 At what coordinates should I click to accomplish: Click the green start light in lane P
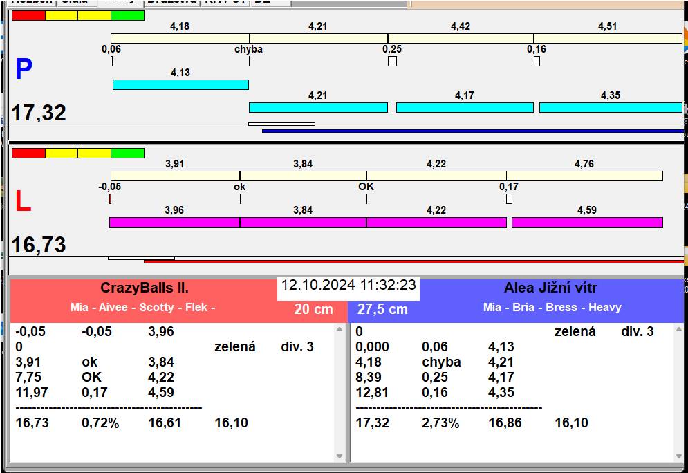tap(128, 15)
